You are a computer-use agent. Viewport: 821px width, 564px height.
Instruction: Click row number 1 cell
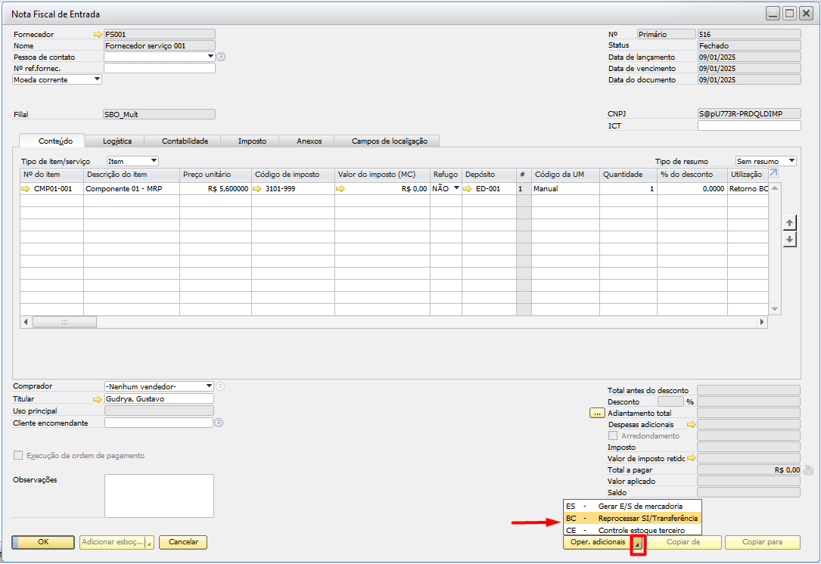(524, 188)
